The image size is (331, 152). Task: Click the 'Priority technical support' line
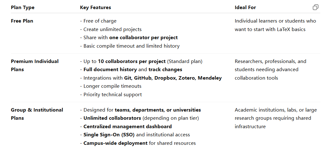click(112, 95)
